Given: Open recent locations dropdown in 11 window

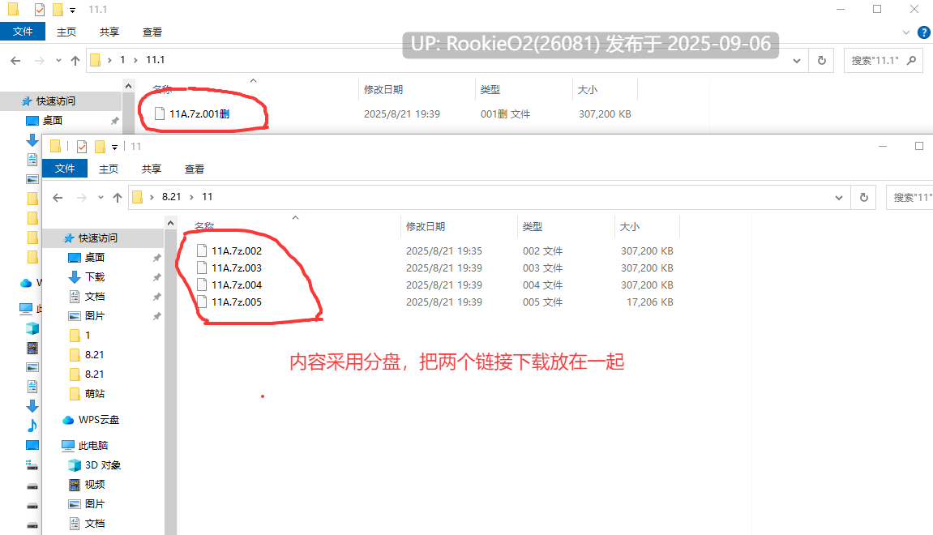Looking at the screenshot, I should (x=101, y=197).
